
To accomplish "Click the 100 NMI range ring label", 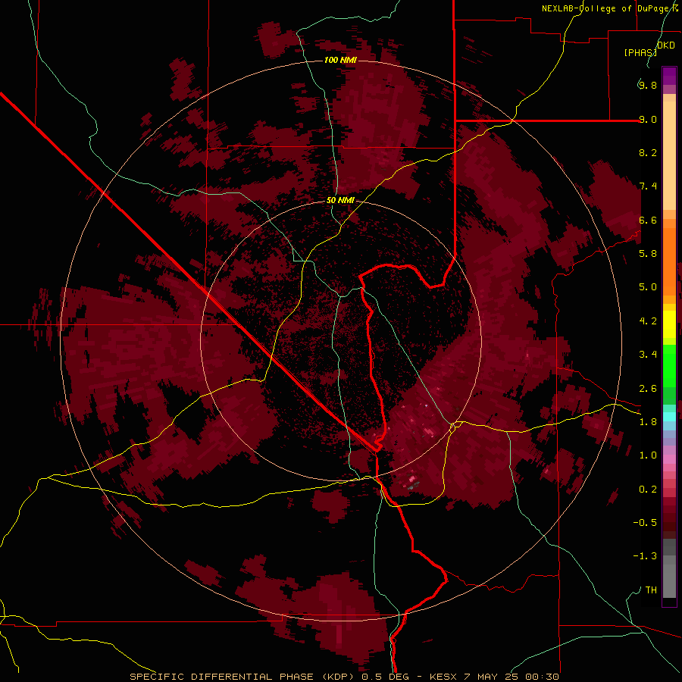I will 340,60.
